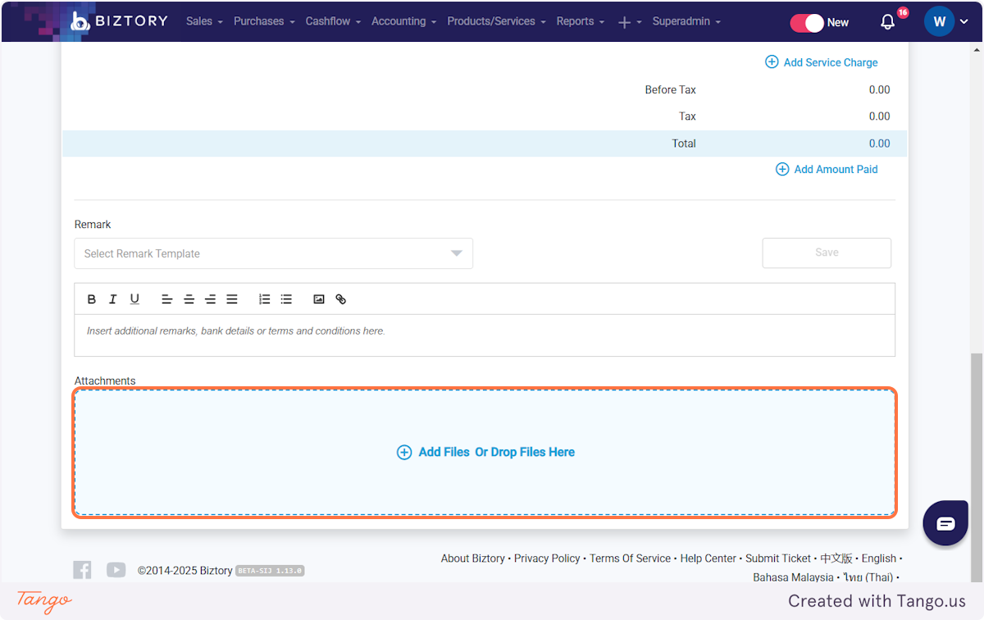
Task: Open the Select Remark Template dropdown
Action: 273,253
